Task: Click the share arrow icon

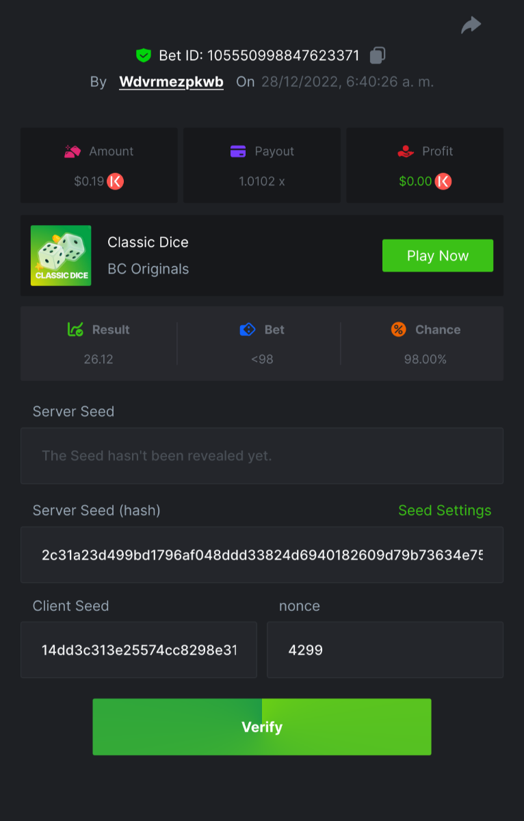Action: pyautogui.click(x=471, y=26)
